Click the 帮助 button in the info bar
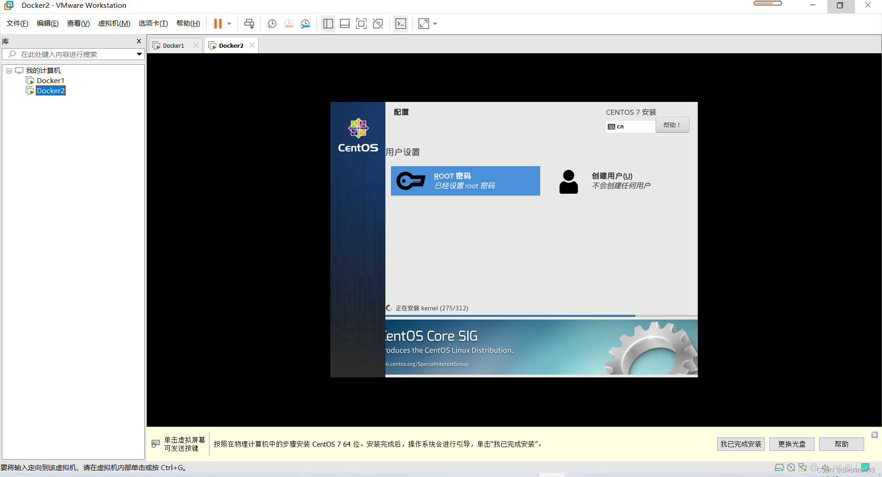 point(842,444)
